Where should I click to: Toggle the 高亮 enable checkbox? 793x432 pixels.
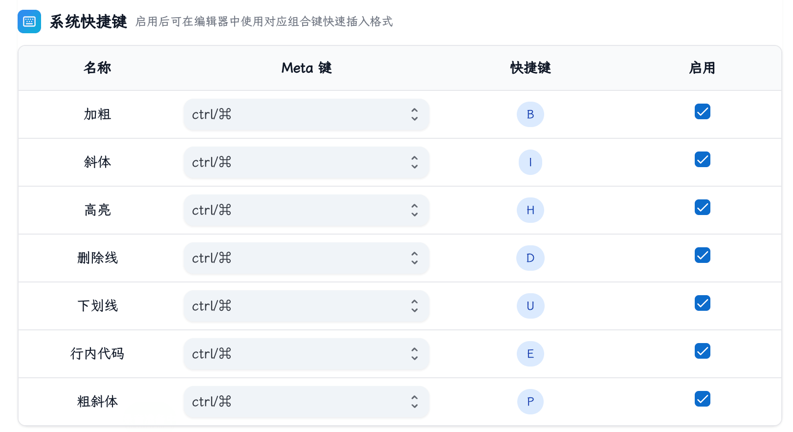click(x=703, y=207)
